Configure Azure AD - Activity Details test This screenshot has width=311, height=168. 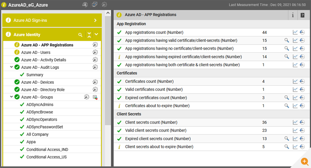[x=95, y=60]
